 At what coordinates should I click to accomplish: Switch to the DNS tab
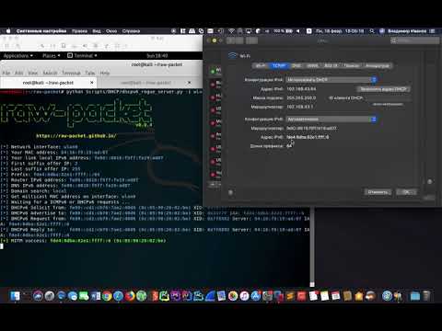[x=297, y=65]
